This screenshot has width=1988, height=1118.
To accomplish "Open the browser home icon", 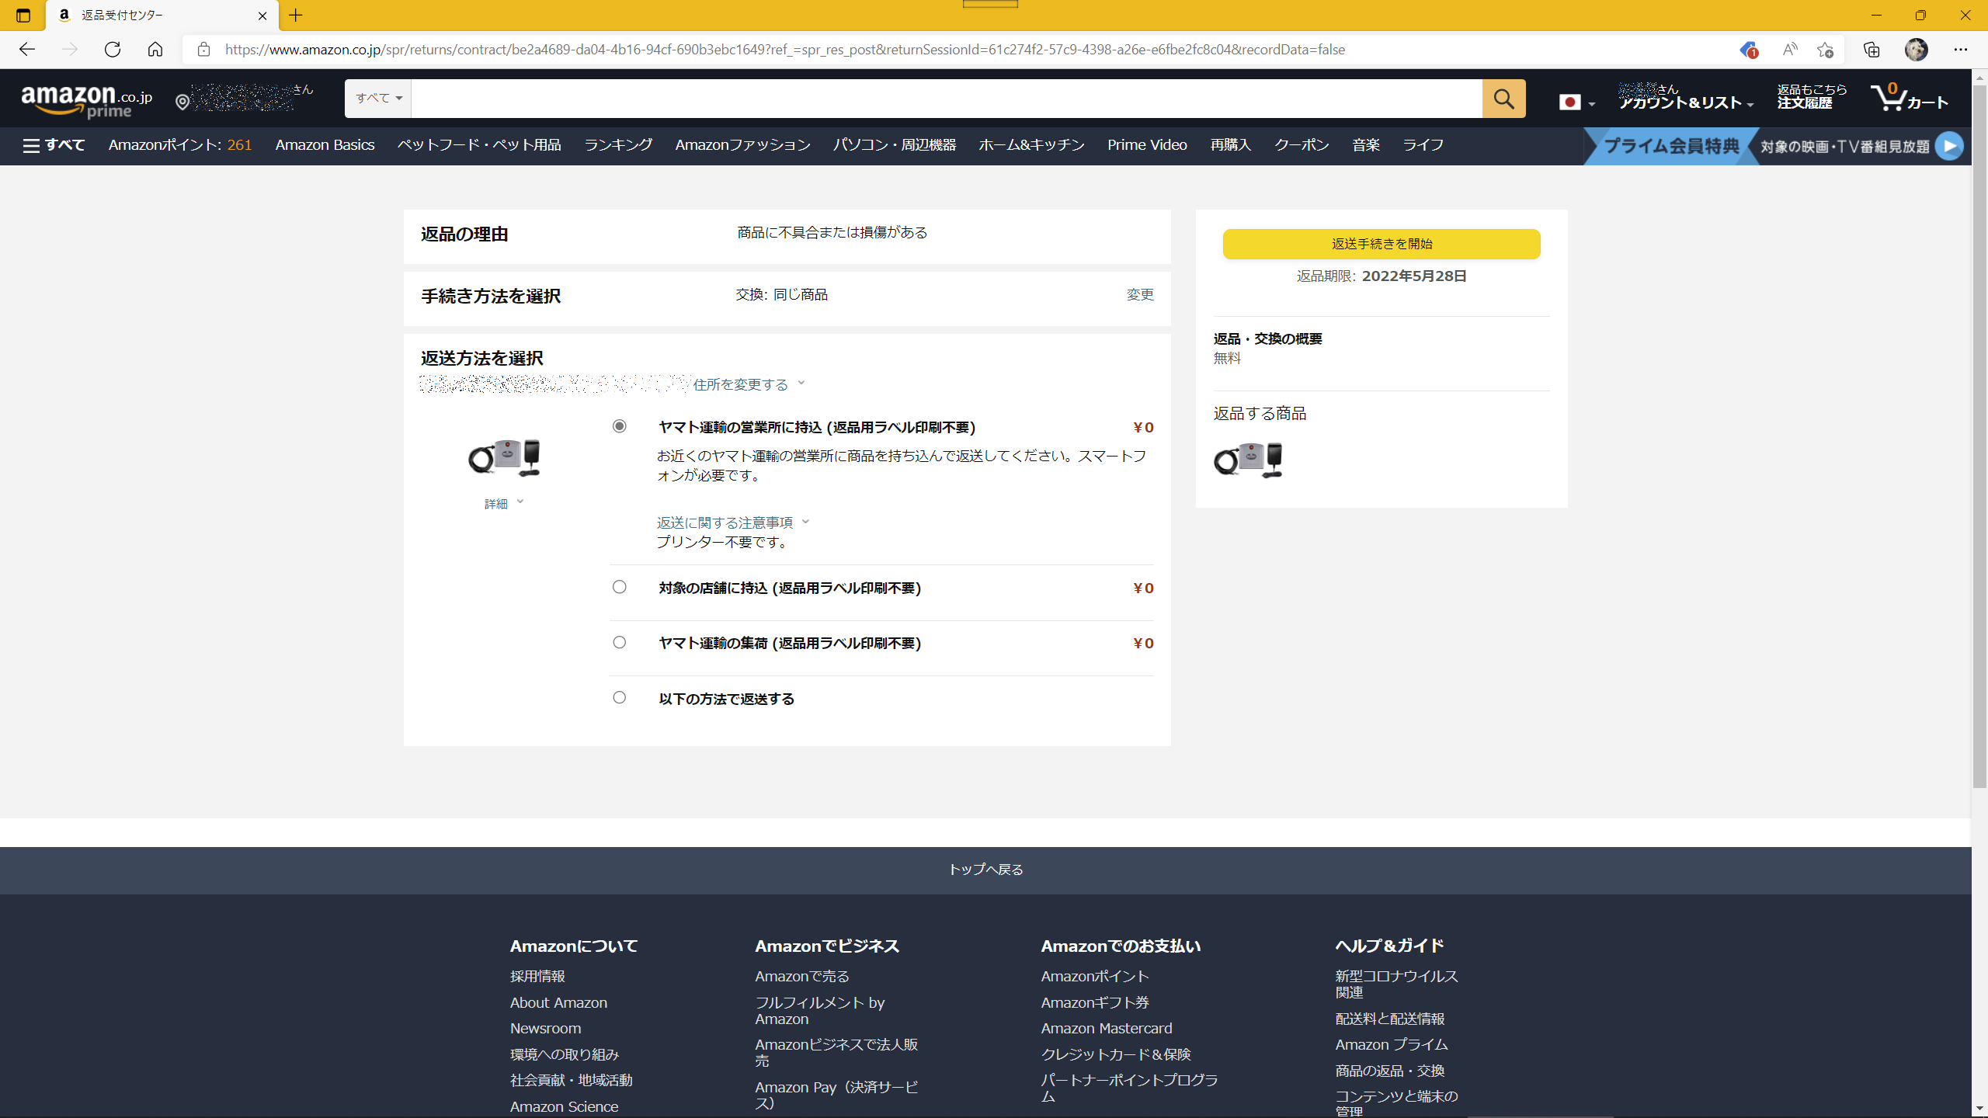I will [x=155, y=50].
